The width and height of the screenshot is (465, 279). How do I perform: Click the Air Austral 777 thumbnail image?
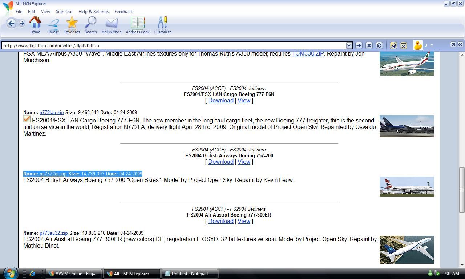click(x=407, y=250)
